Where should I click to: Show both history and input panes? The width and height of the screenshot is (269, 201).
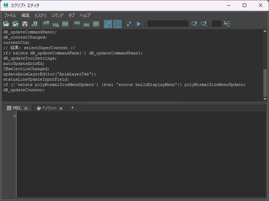point(96,24)
